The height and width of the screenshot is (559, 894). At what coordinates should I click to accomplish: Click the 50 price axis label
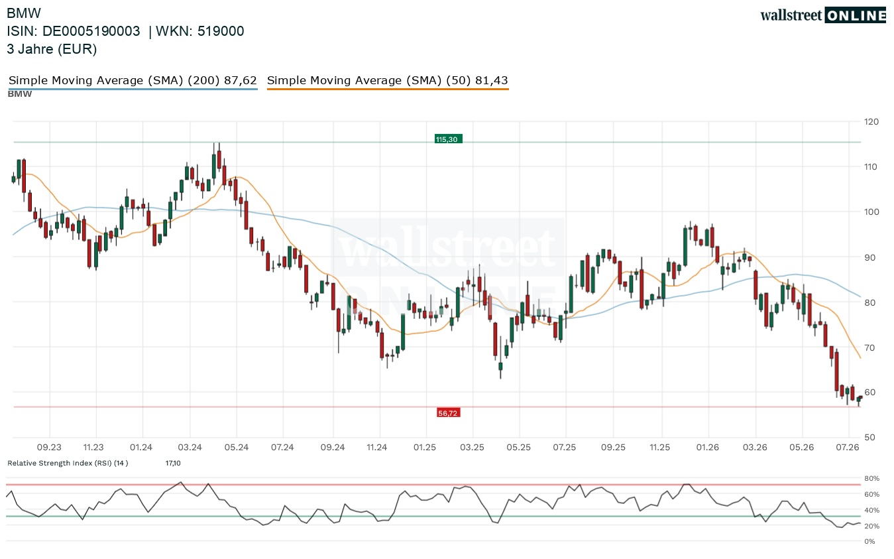[869, 437]
